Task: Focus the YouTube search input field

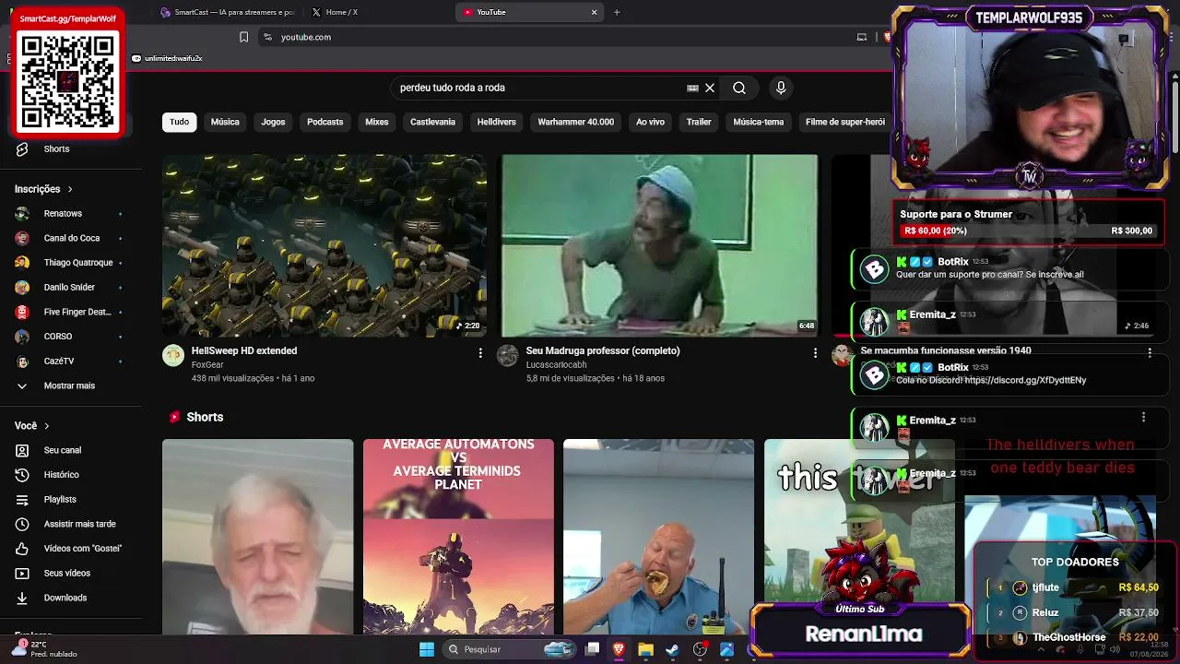Action: pyautogui.click(x=539, y=88)
